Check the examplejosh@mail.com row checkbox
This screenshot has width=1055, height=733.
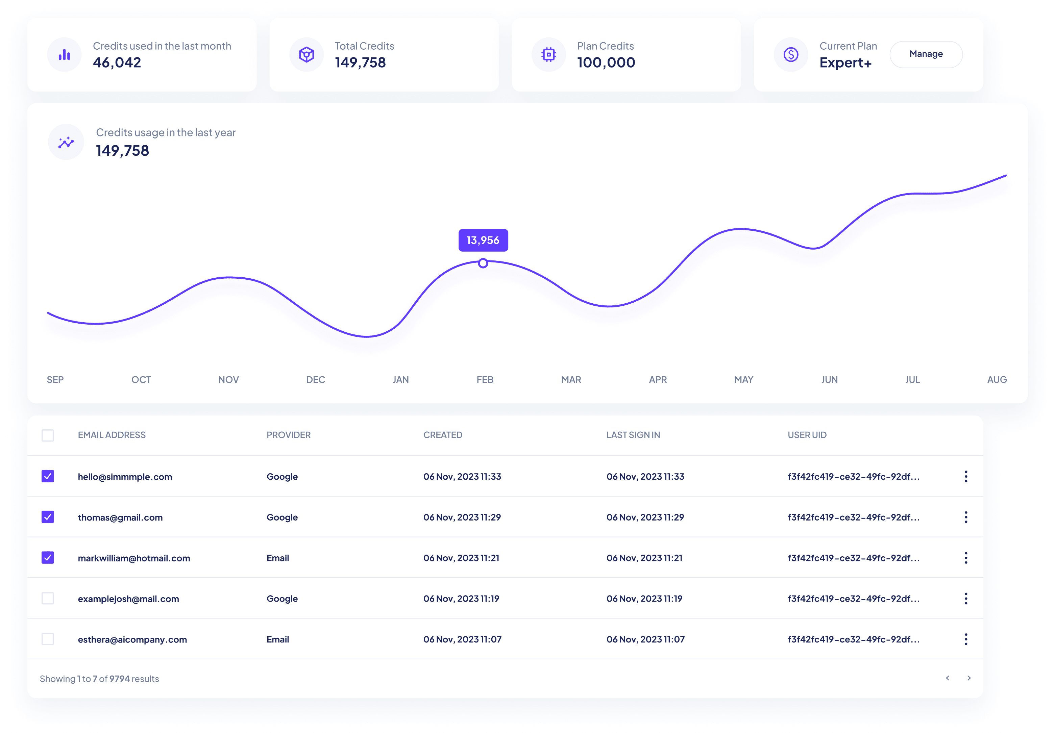coord(48,599)
